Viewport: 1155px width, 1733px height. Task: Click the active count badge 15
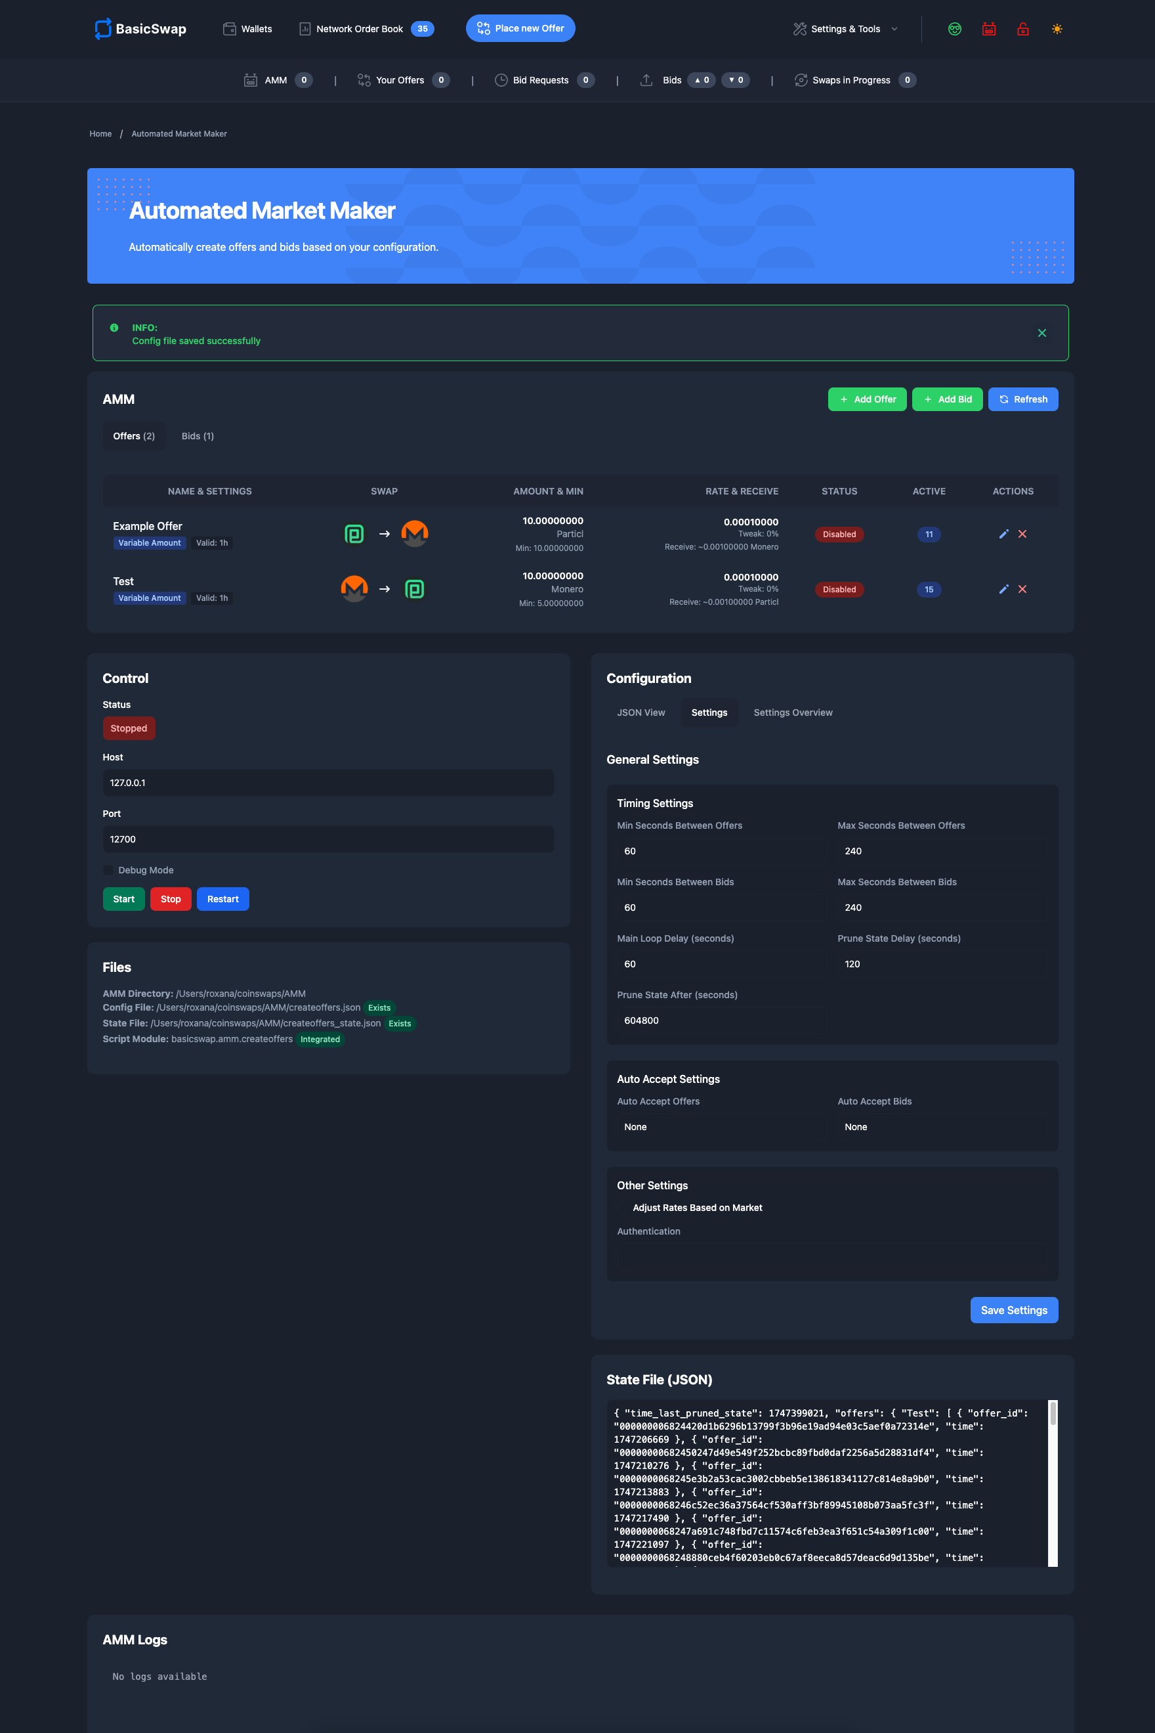coord(929,590)
